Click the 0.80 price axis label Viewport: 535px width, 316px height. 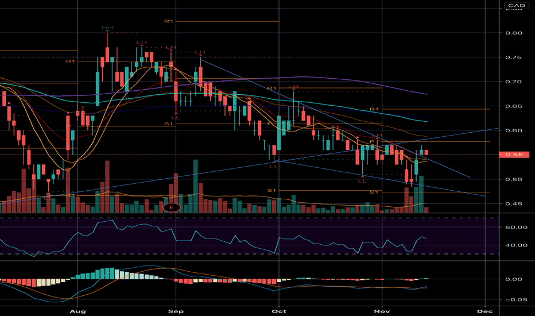click(514, 33)
